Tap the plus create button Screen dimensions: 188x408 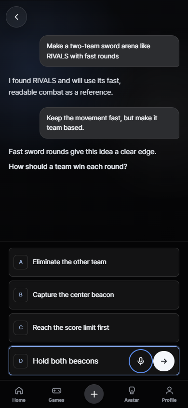coord(94,394)
